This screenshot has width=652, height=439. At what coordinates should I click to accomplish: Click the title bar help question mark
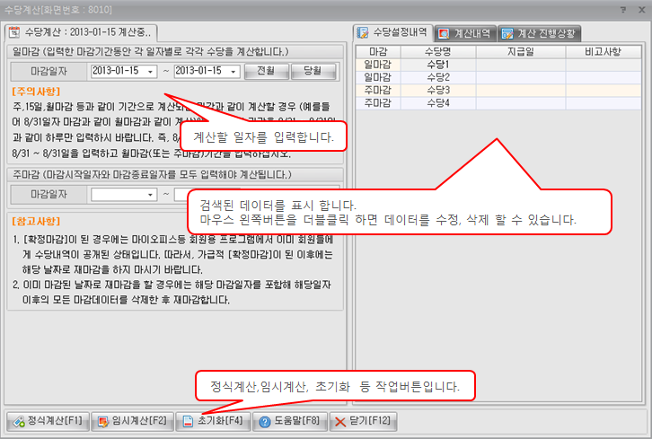623,10
